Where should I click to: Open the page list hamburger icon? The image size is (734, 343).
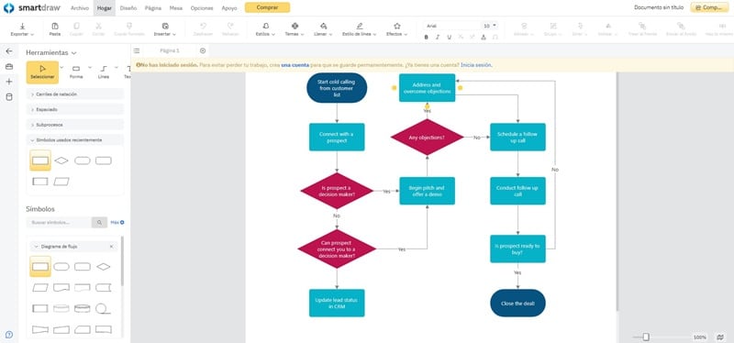[x=136, y=50]
